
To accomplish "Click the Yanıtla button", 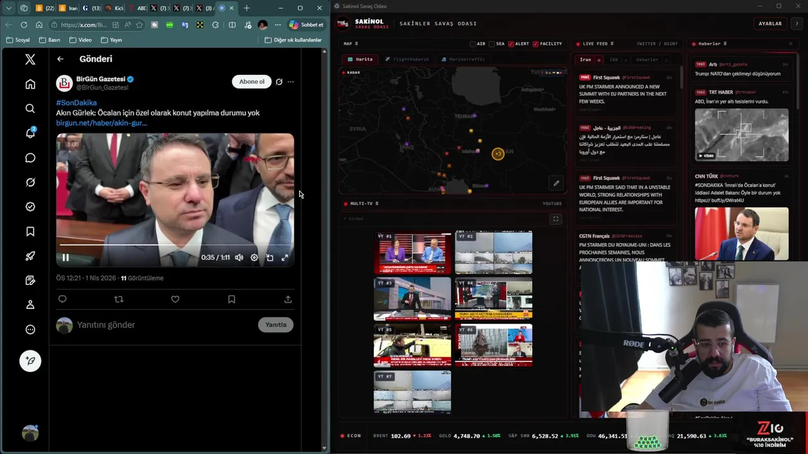I will click(x=276, y=325).
